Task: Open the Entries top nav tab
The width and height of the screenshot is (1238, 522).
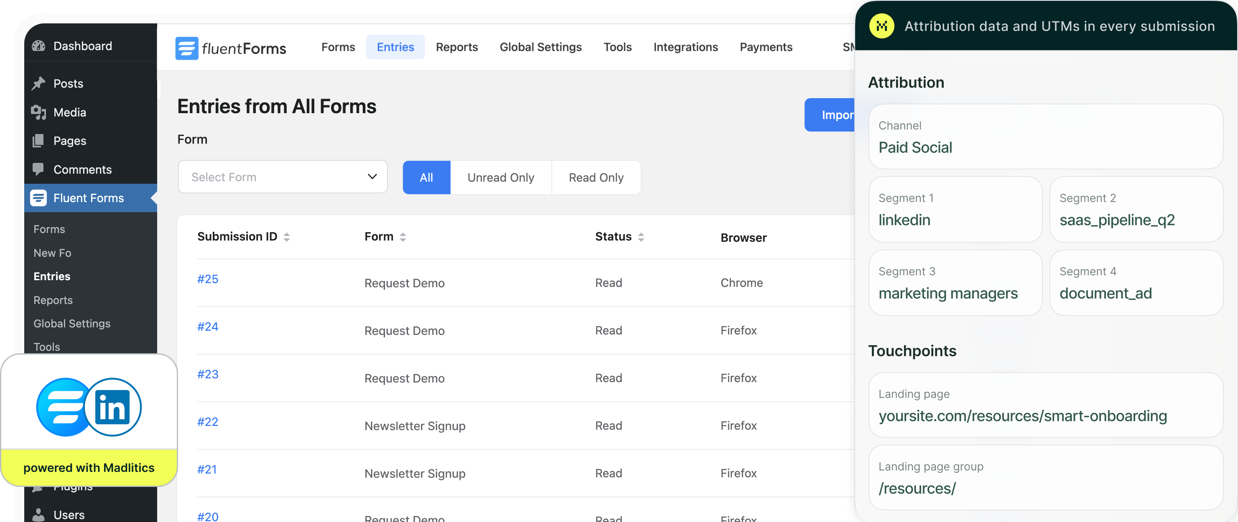Action: 395,47
